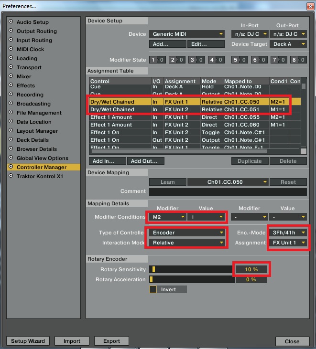Image resolution: width=316 pixels, height=349 pixels.
Task: Toggle Modifier State 7 indicator
Action: (279, 60)
